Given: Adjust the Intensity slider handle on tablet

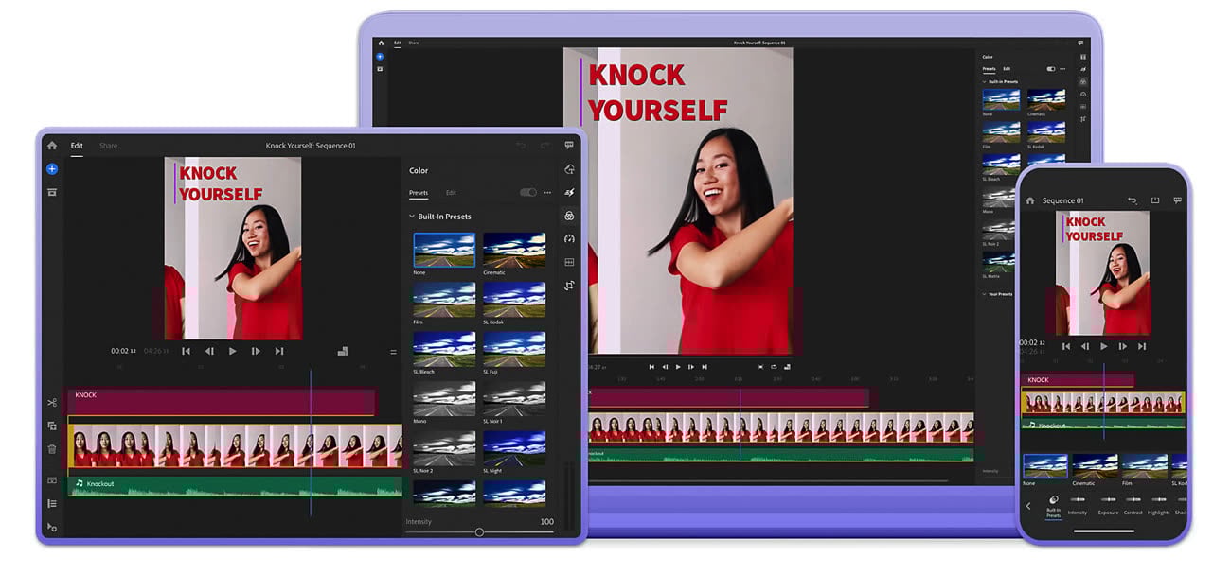Looking at the screenshot, I should (479, 532).
